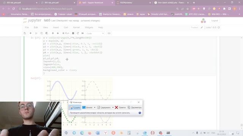Move selected cell up with the arrow
The image size is (243, 136).
click(x=53, y=33)
